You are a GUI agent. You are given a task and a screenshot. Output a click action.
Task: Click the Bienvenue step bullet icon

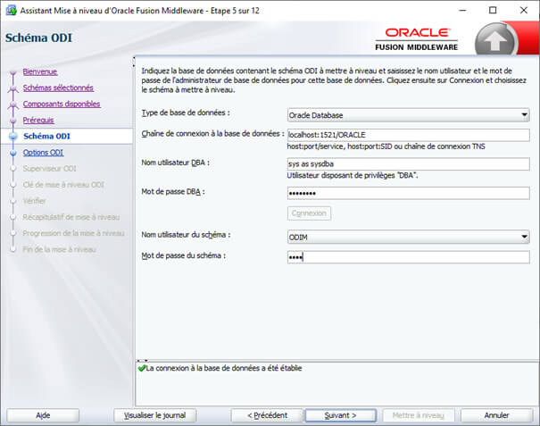(13, 72)
